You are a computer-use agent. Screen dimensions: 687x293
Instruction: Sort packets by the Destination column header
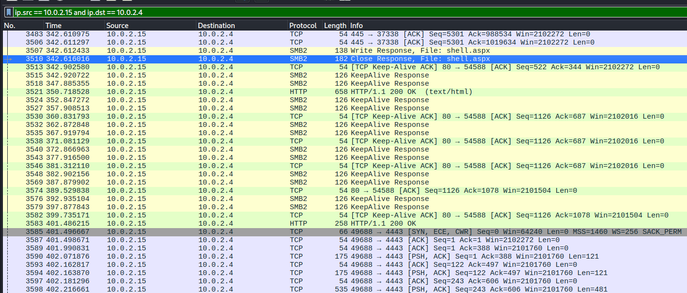[241, 26]
